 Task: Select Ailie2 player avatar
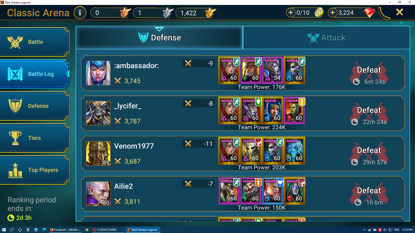tap(98, 194)
